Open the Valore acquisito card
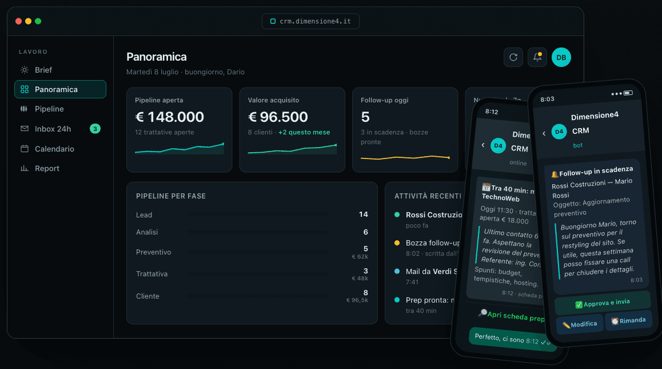This screenshot has height=369, width=662. [x=292, y=130]
